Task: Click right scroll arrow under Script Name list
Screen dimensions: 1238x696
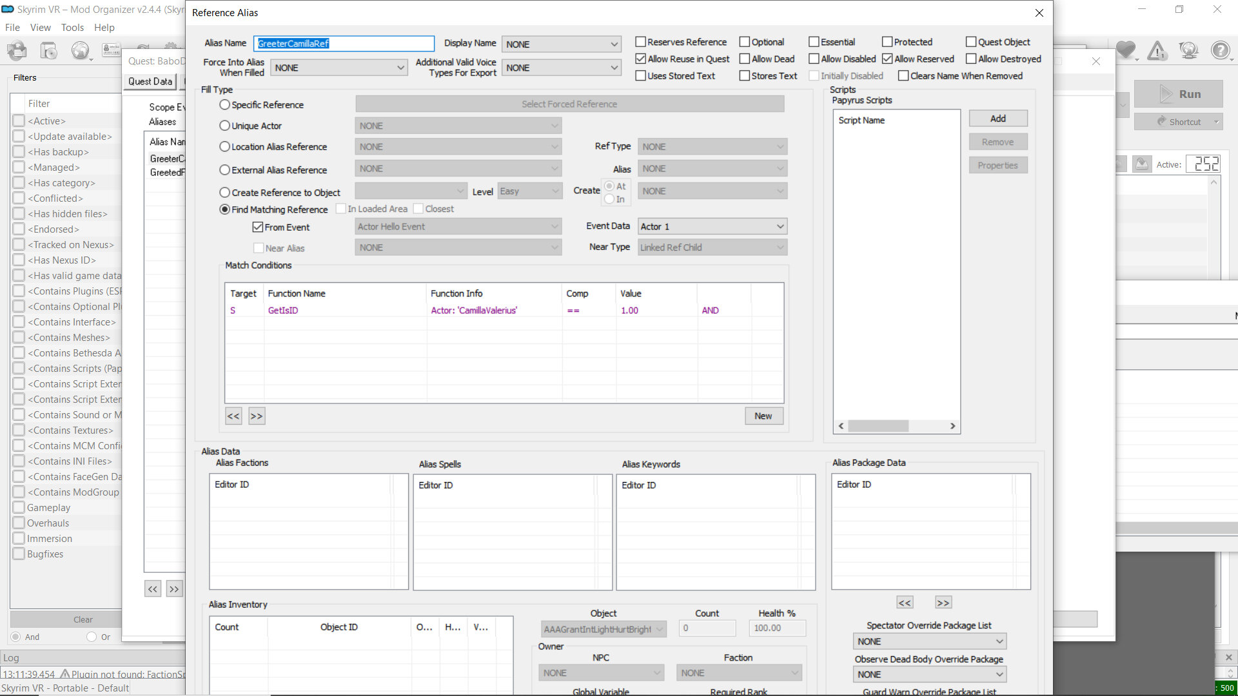Action: click(x=952, y=426)
